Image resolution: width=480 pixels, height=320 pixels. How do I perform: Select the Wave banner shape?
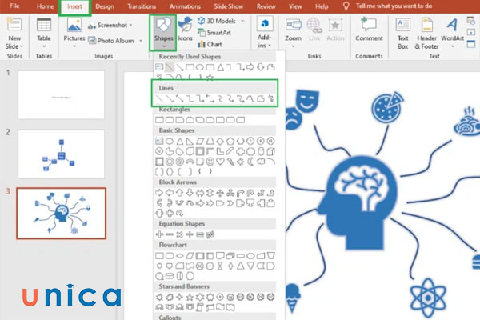(x=220, y=307)
